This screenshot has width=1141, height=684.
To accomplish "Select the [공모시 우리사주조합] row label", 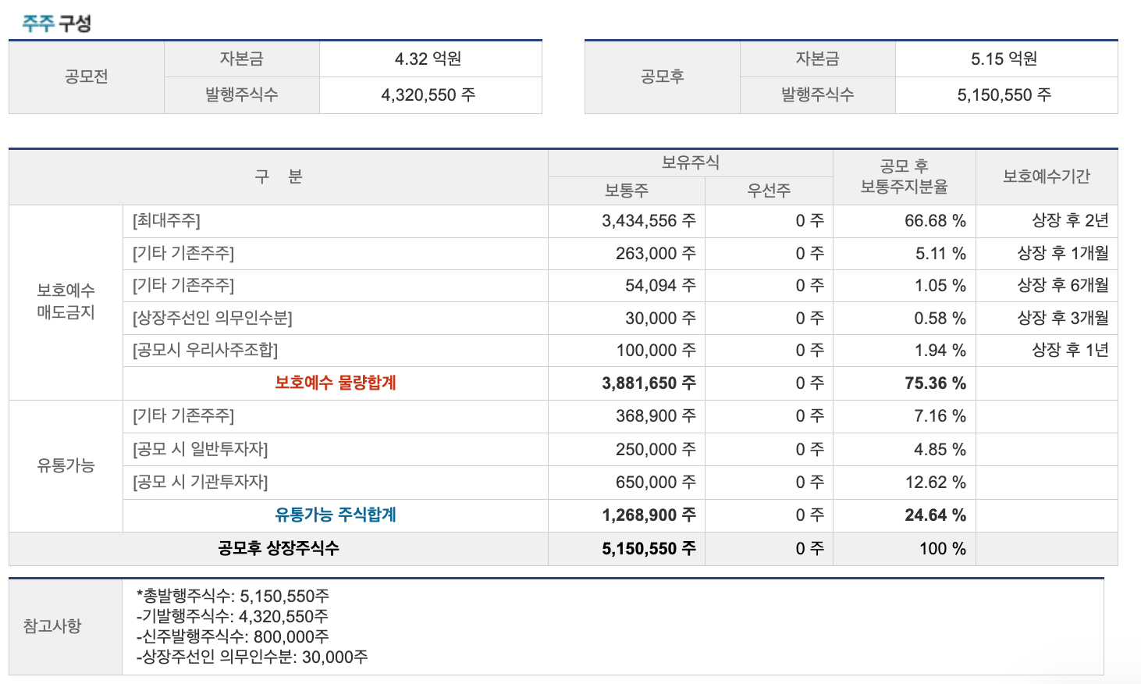I will 205,351.
